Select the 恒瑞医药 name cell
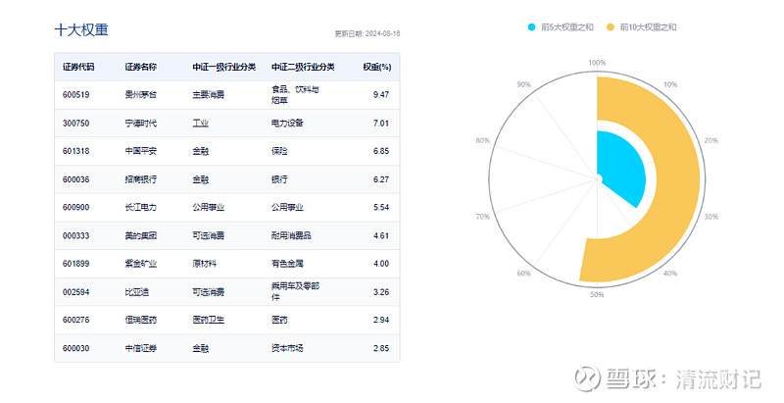784x403 pixels. 140,320
